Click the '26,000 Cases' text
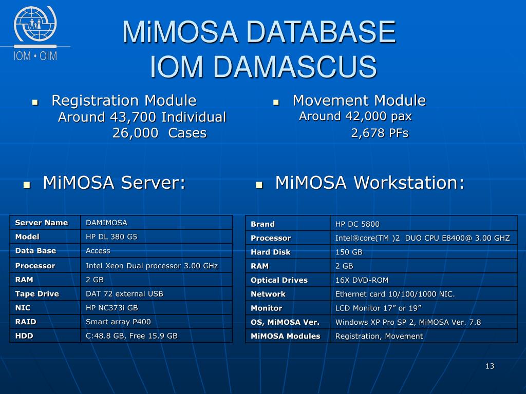This screenshot has height=394, width=526. [x=159, y=133]
